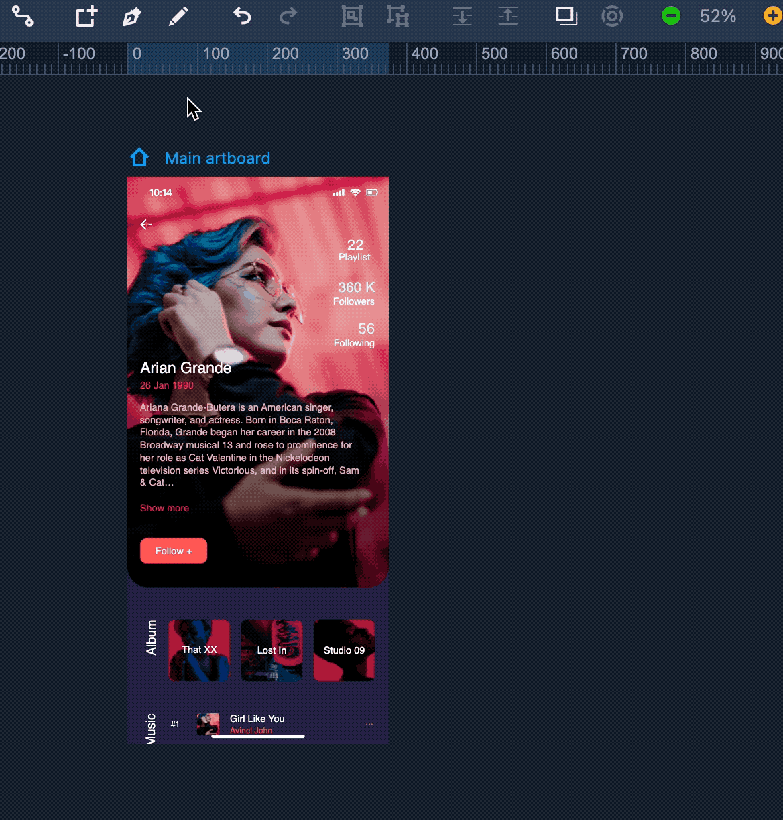Click the 10:14 status bar time
Screen dimensions: 783x820
pos(161,193)
